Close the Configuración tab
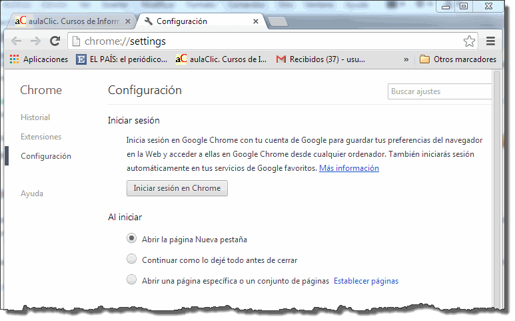 [256, 21]
